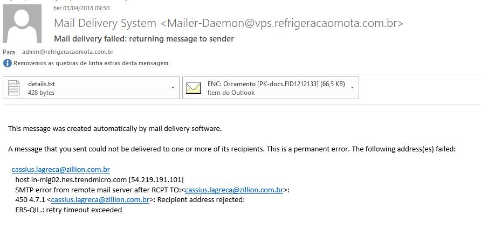Click the 'Mail delivery failed' subject line

tap(144, 39)
